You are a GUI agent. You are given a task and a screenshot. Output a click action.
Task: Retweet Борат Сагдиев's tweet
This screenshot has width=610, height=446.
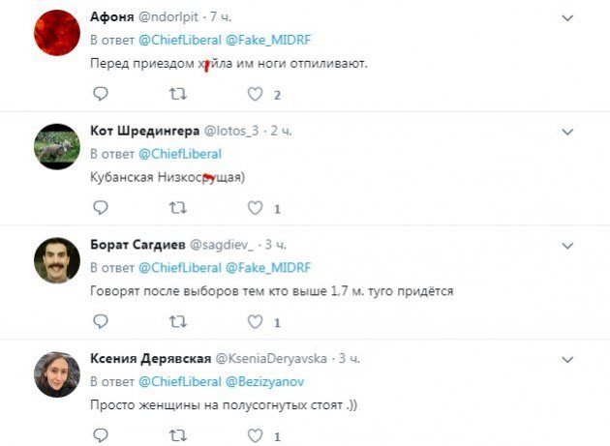(x=178, y=322)
